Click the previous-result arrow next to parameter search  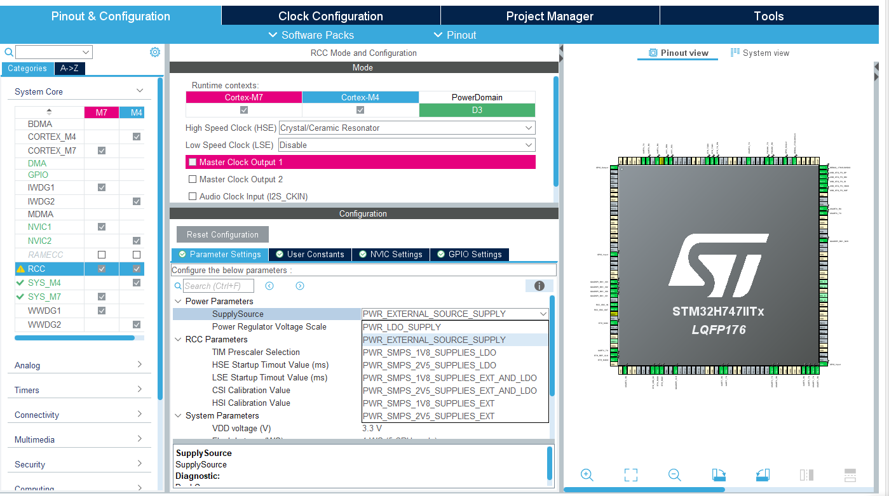coord(269,286)
